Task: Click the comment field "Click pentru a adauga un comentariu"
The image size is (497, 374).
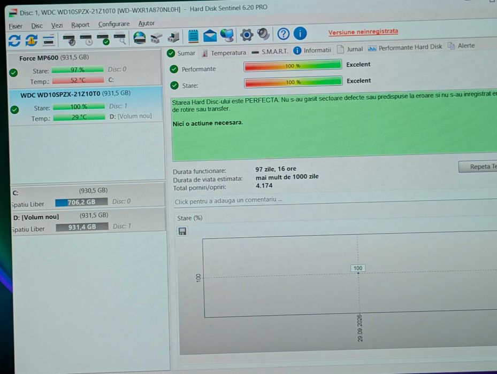Action: [x=335, y=200]
